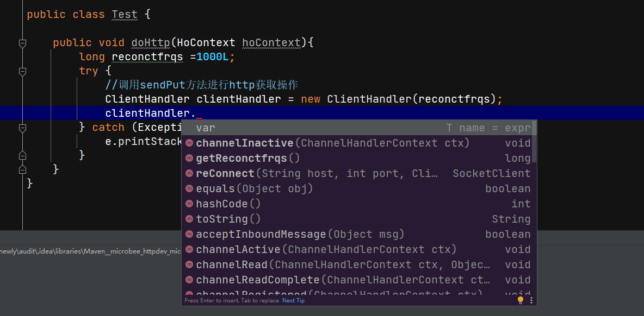
Task: Click method icon beside getReconctfrqs
Action: tap(189, 159)
